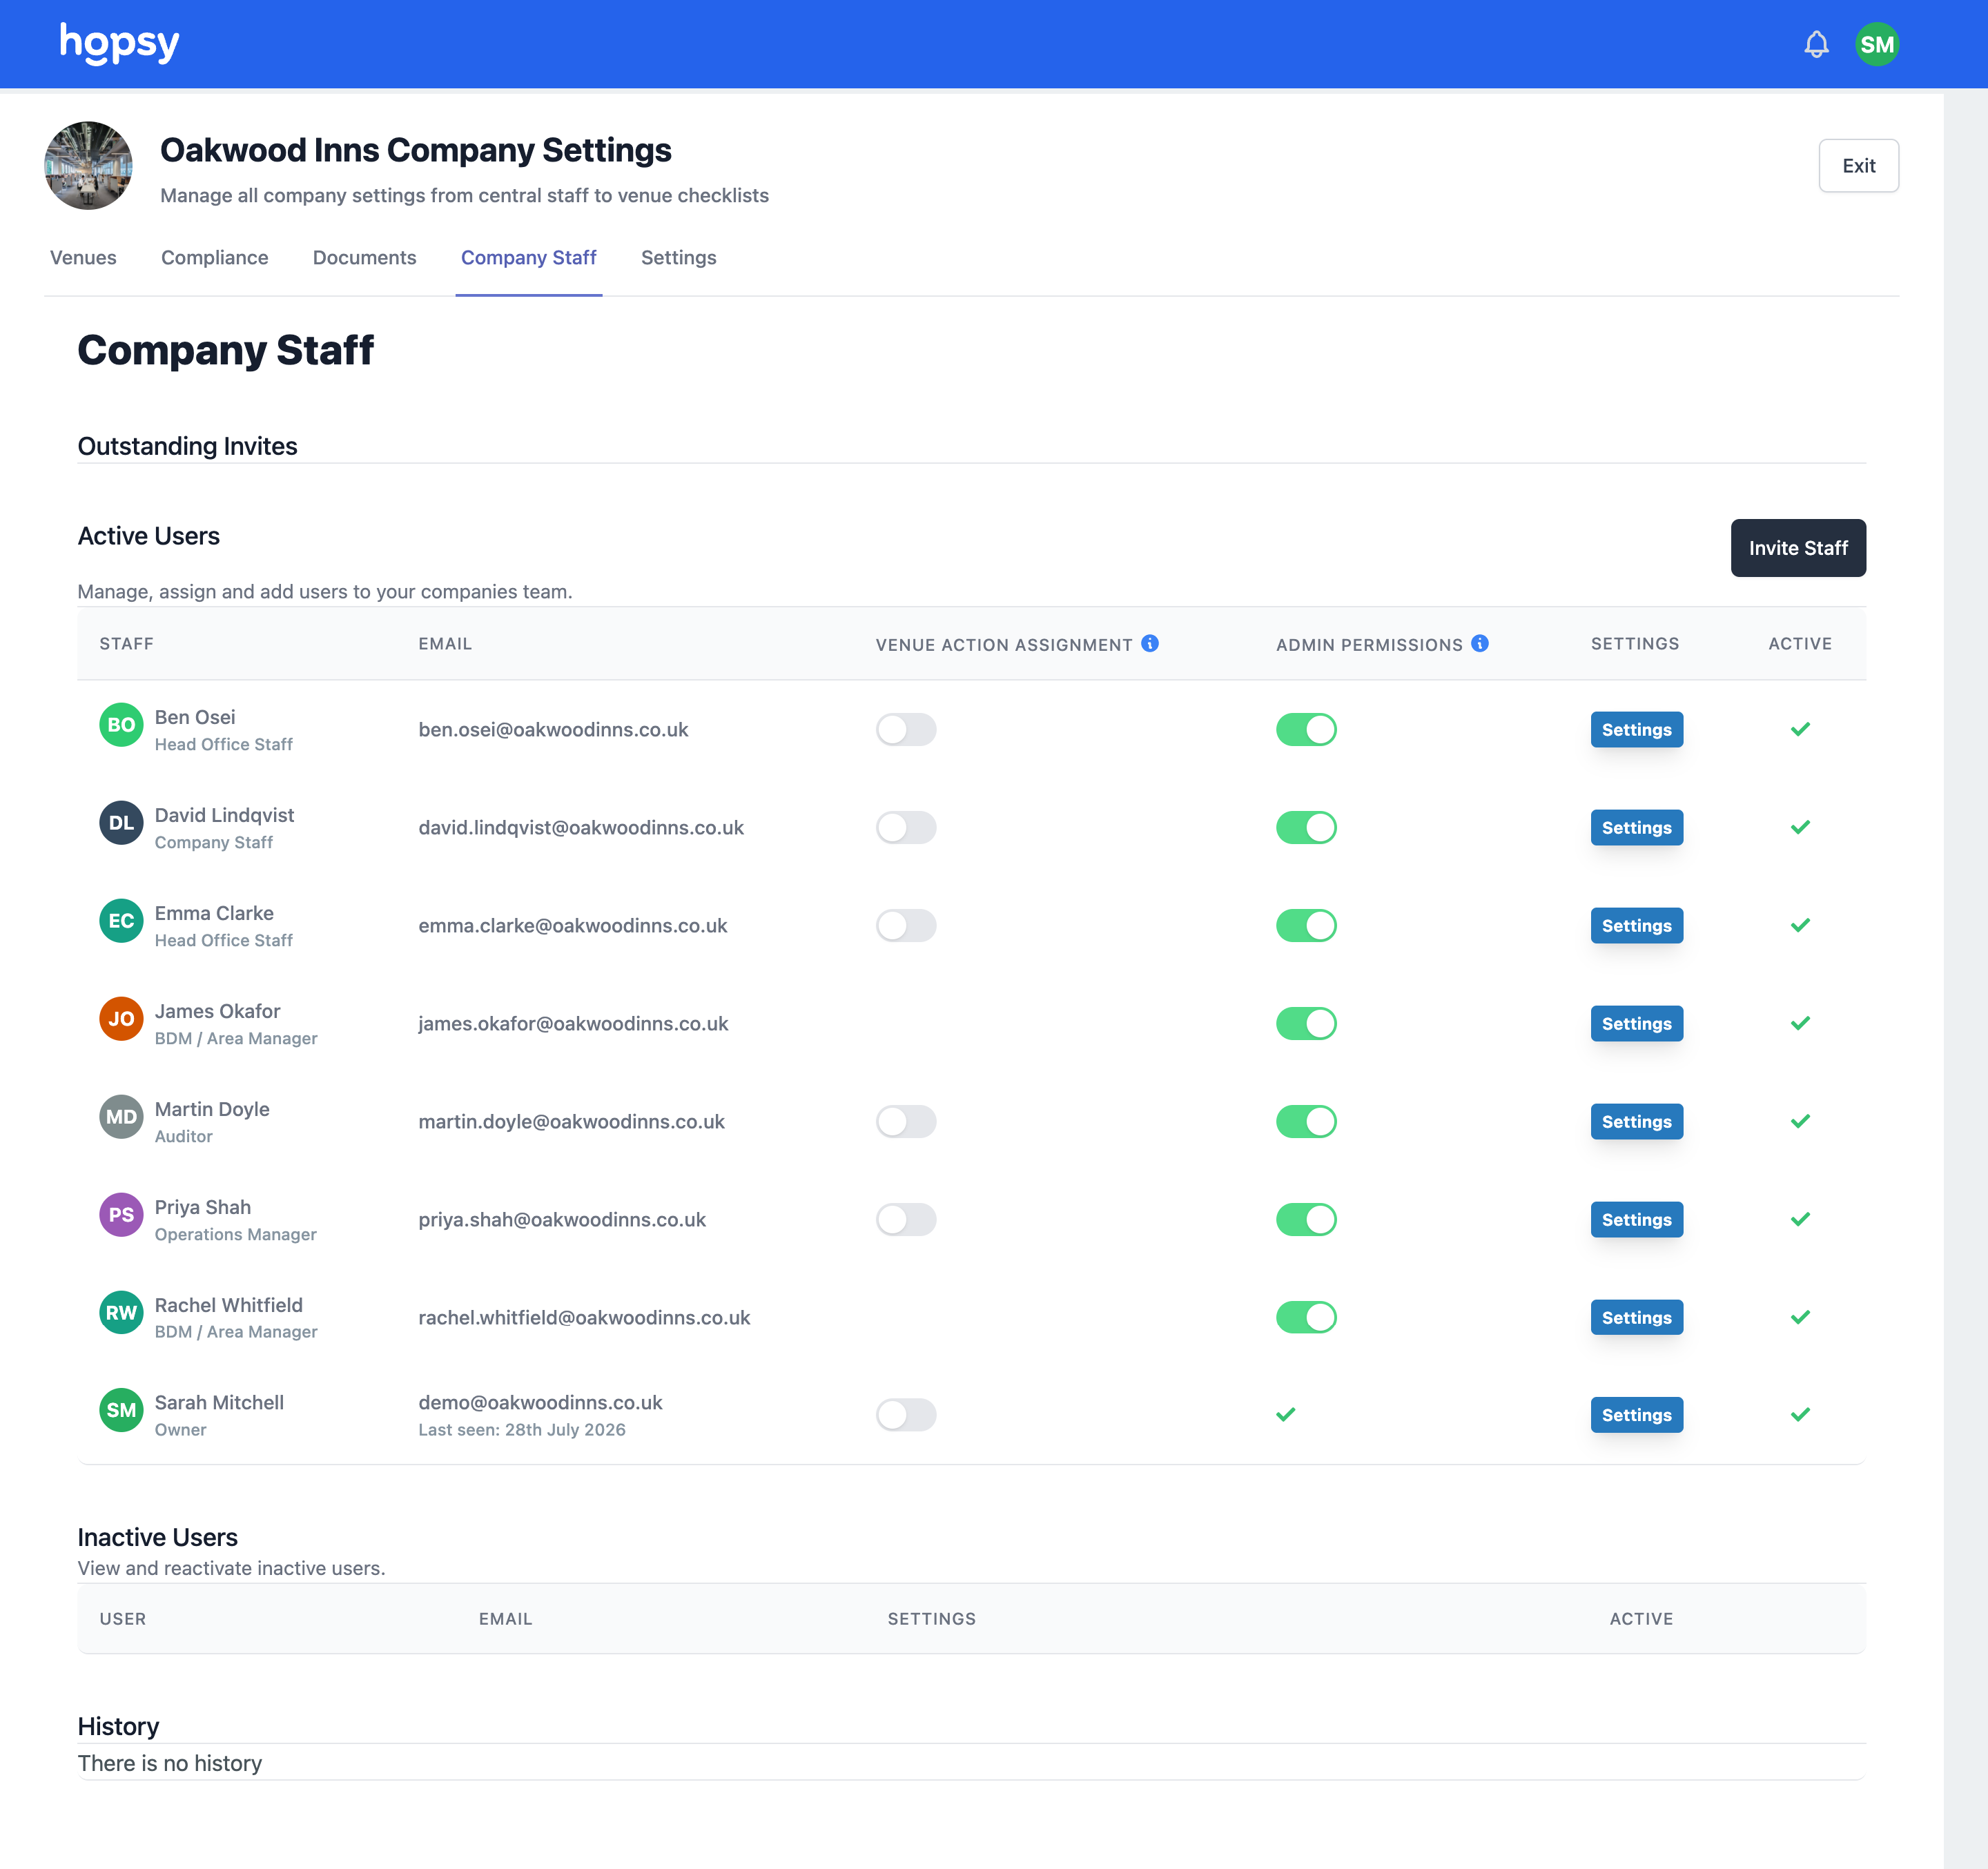Open the notifications bell
Image resolution: width=1988 pixels, height=1869 pixels.
click(1816, 44)
